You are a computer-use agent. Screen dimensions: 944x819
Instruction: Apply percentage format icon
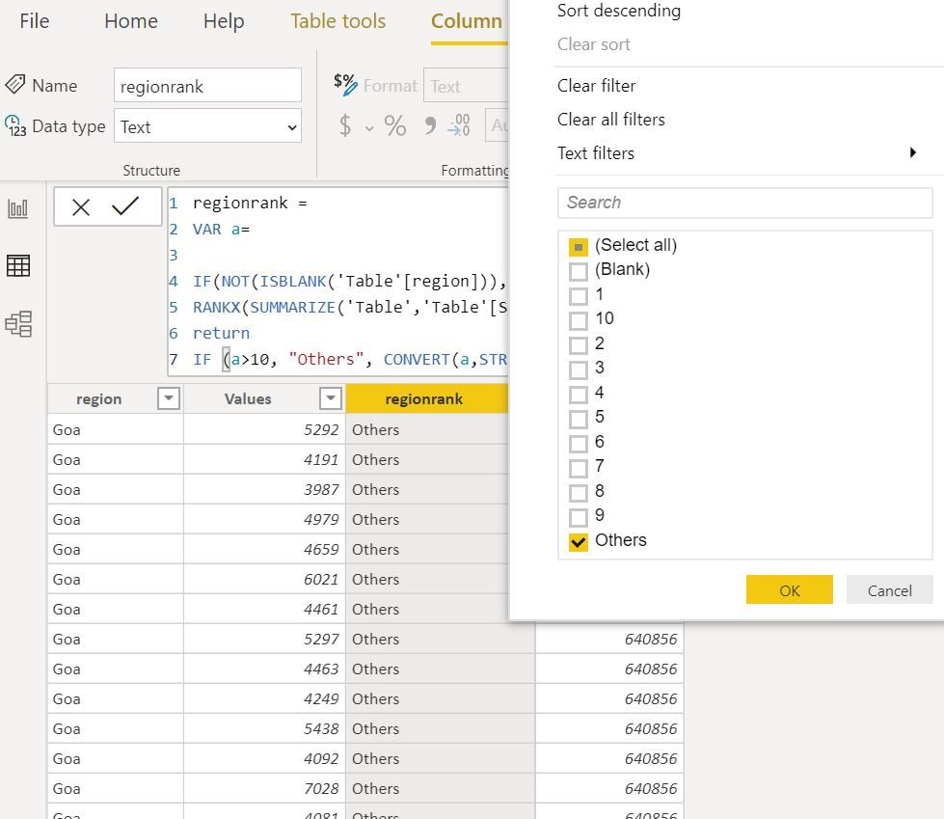[395, 125]
